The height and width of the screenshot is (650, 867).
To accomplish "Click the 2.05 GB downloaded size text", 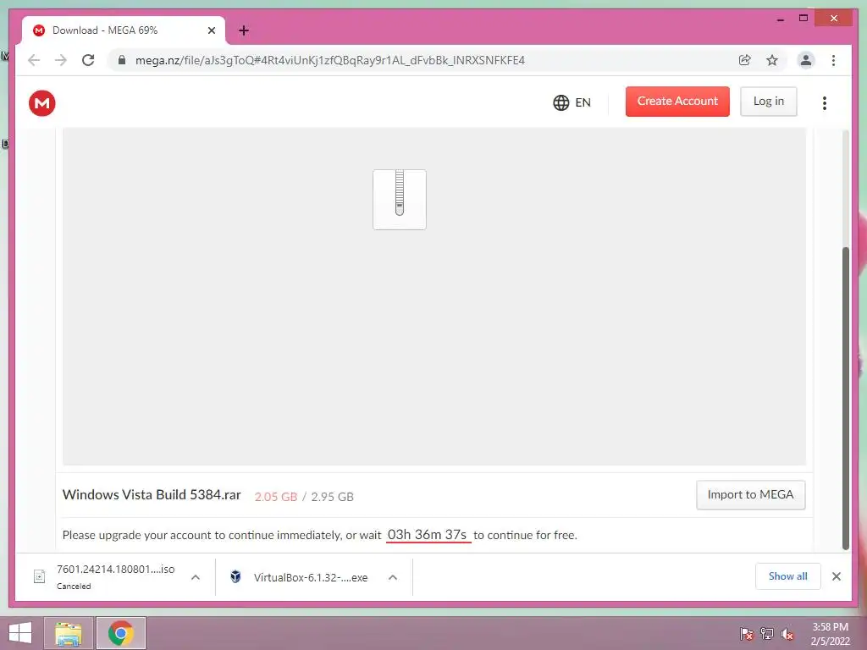I will pos(276,497).
